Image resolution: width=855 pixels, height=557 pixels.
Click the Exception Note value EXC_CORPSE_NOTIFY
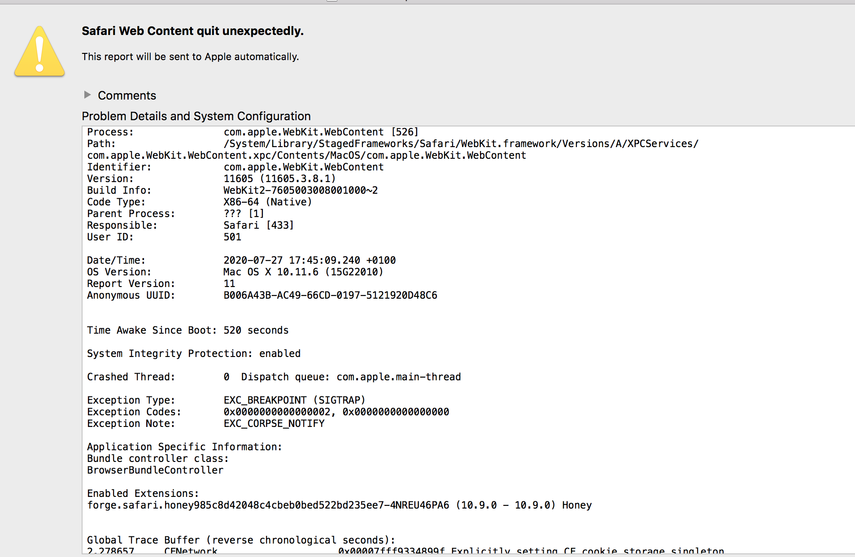click(274, 423)
